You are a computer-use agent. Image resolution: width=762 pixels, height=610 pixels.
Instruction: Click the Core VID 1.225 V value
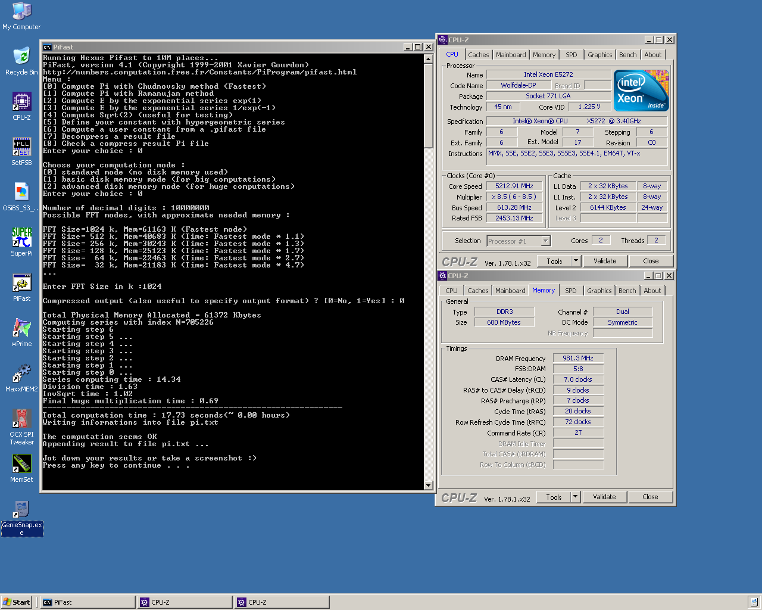[589, 107]
